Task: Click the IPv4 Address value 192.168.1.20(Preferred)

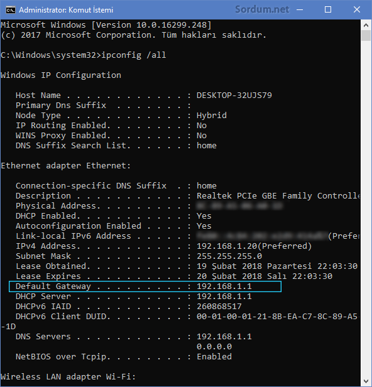Action: [254, 246]
